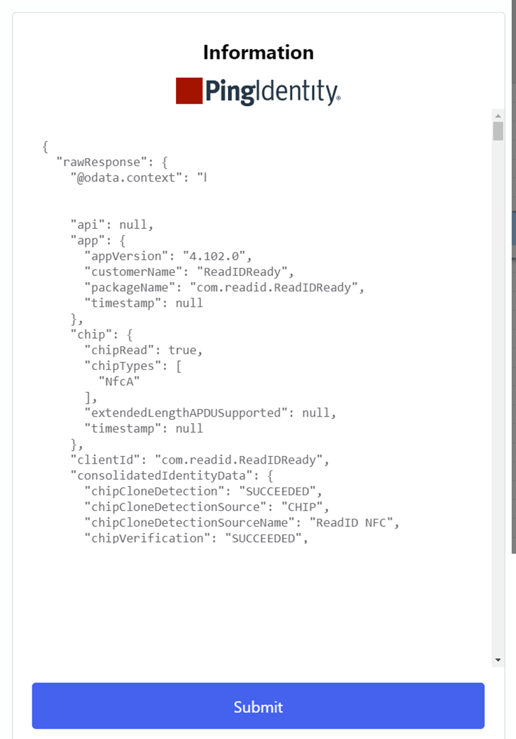
Task: Click the empty scrollbar track below the thumb
Action: pyautogui.click(x=498, y=398)
